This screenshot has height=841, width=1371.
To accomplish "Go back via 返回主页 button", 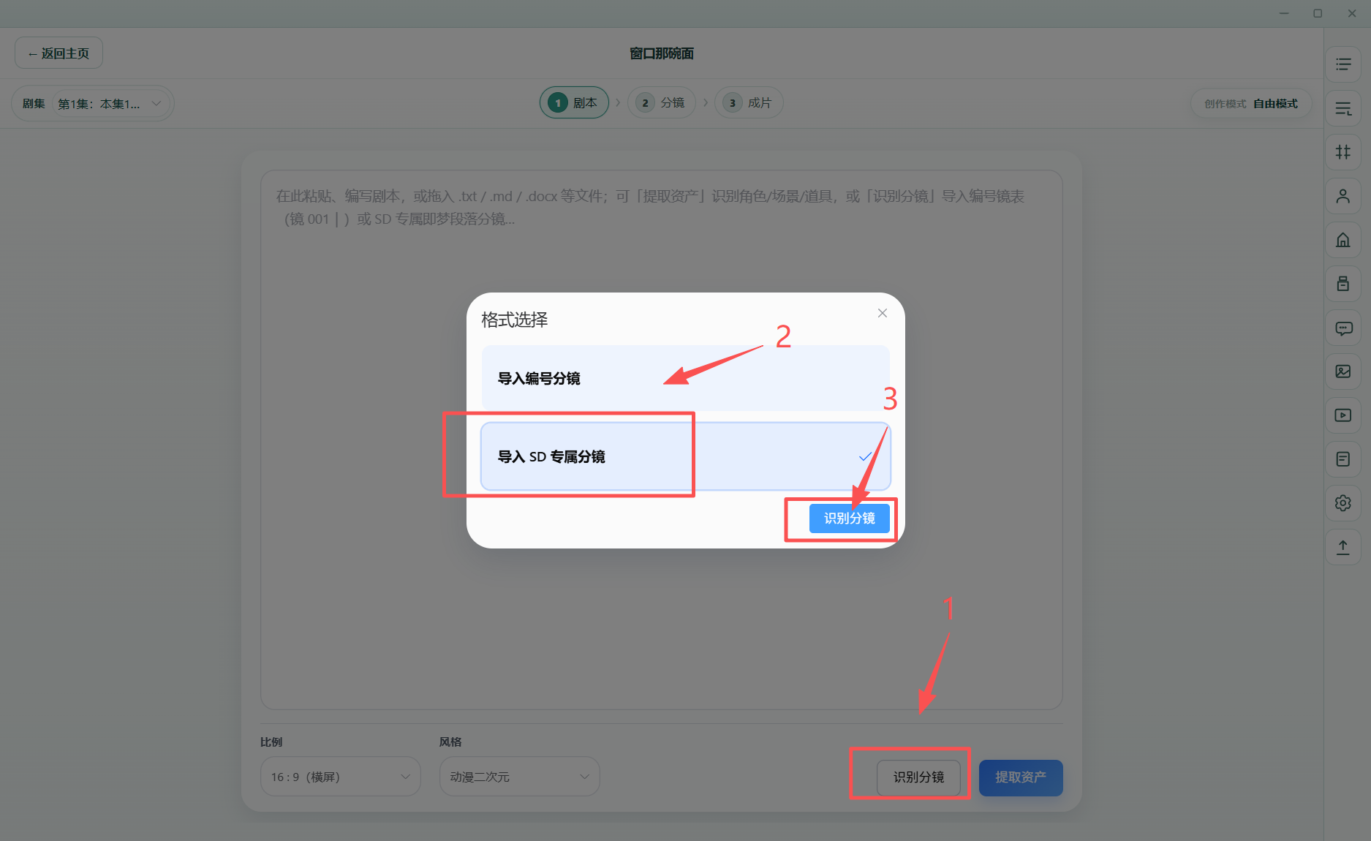I will click(58, 53).
